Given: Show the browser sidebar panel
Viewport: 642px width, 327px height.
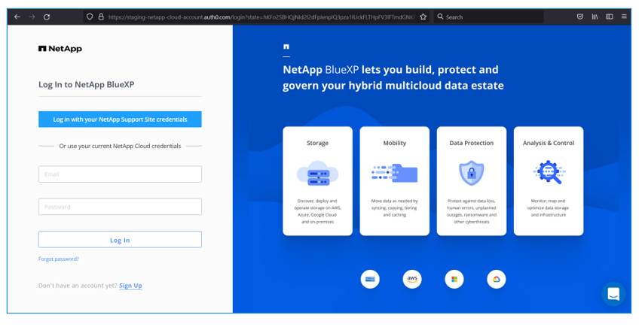Looking at the screenshot, I should coord(610,17).
